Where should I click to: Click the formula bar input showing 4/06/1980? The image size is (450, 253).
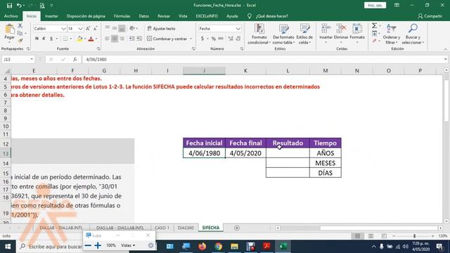pyautogui.click(x=262, y=59)
